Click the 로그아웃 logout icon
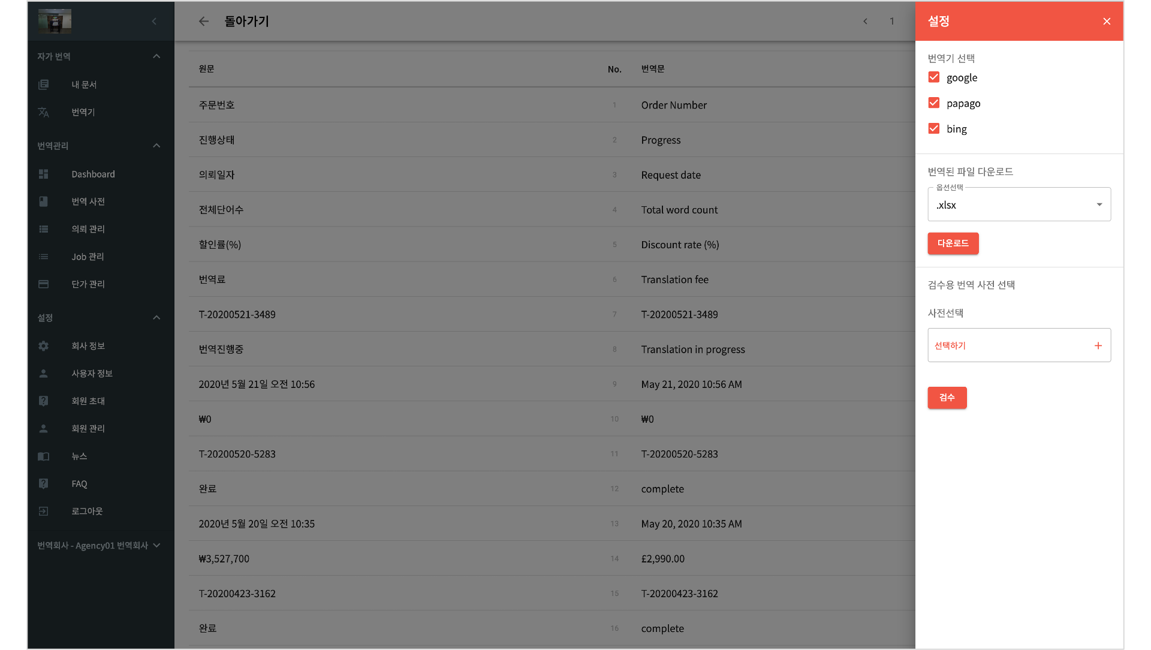This screenshot has width=1151, height=650. 43,511
